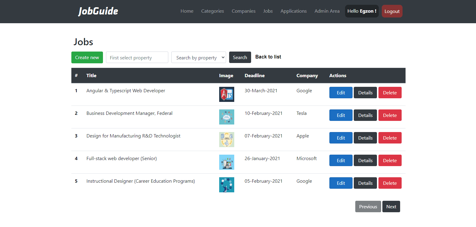Open the Angular & Typescript job image

coord(226,94)
